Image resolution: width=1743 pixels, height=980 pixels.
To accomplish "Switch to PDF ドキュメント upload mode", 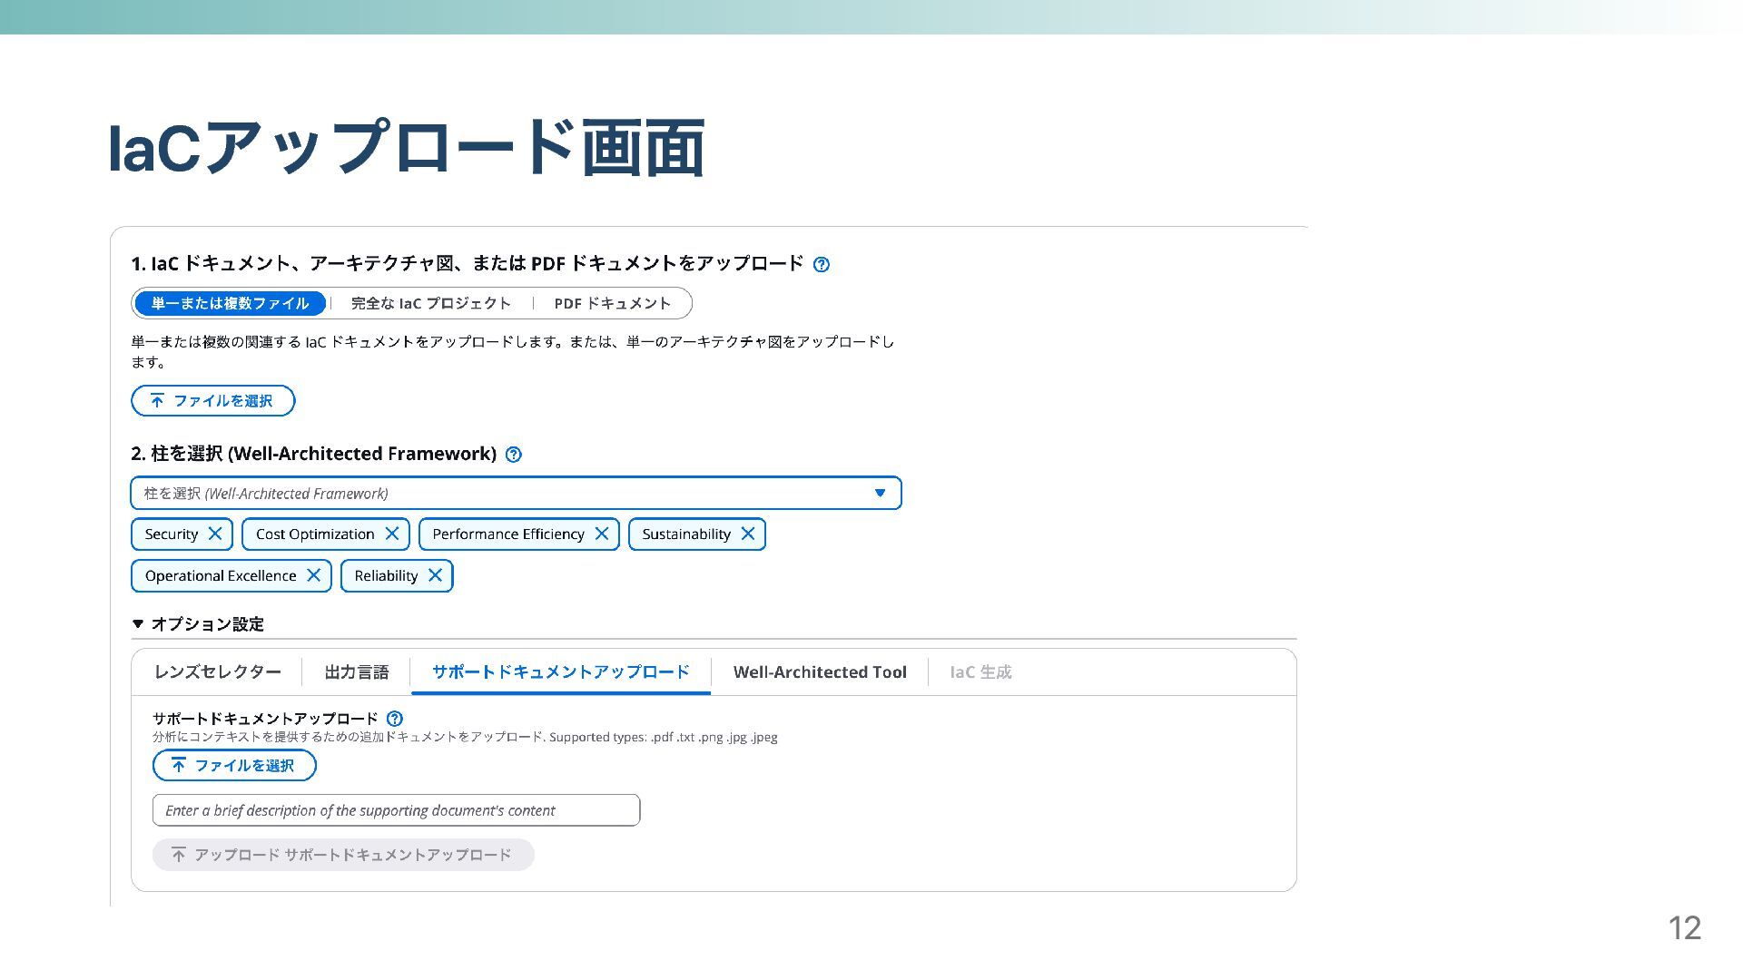I will (612, 303).
